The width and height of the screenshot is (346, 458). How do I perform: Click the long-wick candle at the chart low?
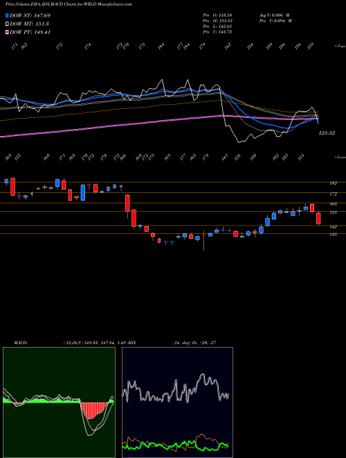[203, 240]
